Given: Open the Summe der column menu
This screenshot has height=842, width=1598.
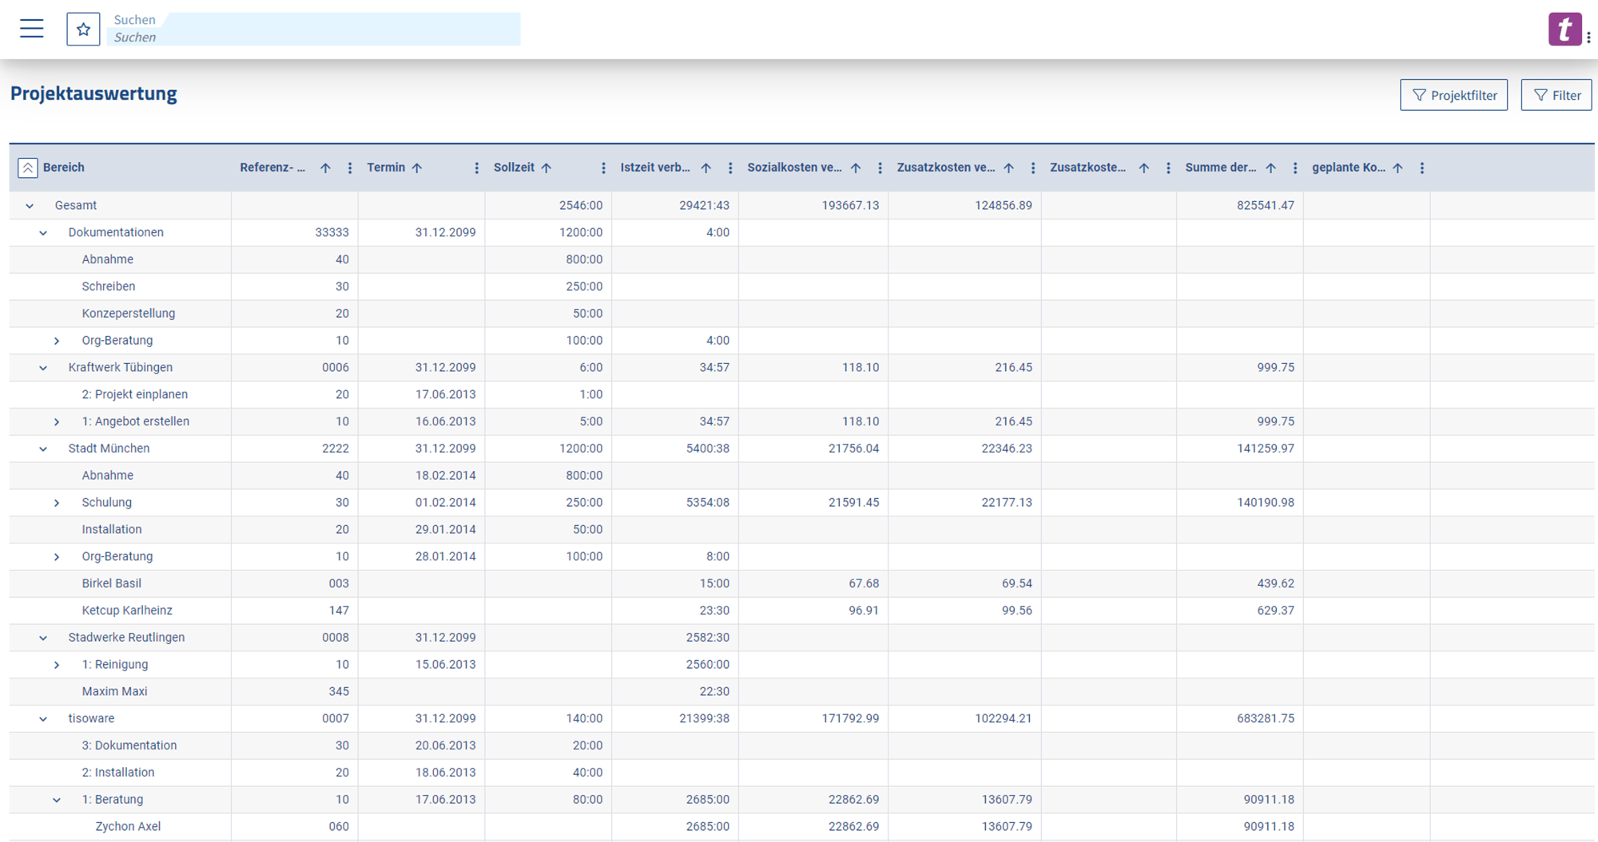Looking at the screenshot, I should tap(1295, 168).
